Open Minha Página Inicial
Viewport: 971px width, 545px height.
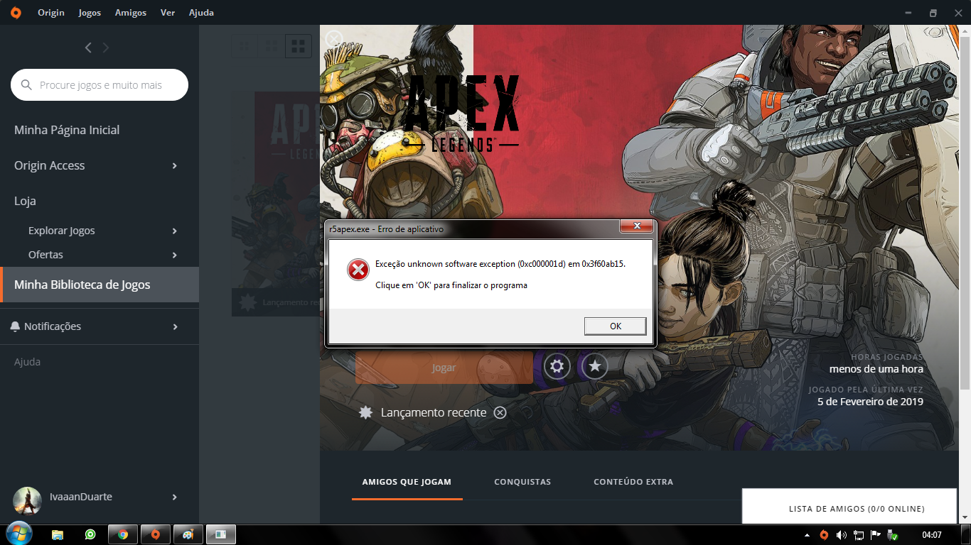tap(67, 130)
